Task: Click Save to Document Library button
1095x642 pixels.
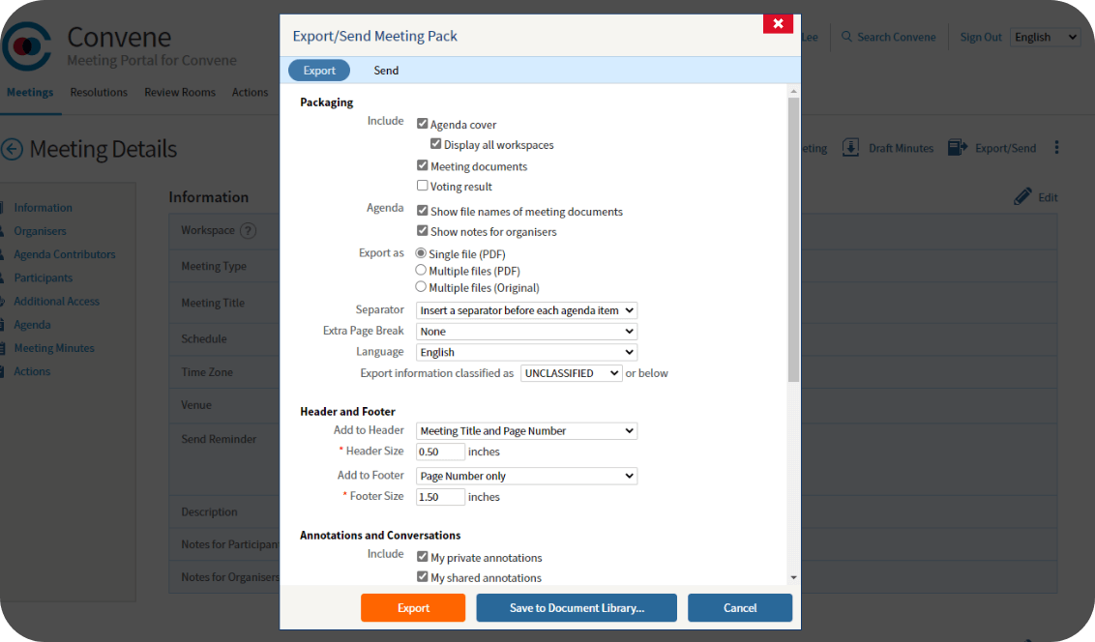Action: 577,608
